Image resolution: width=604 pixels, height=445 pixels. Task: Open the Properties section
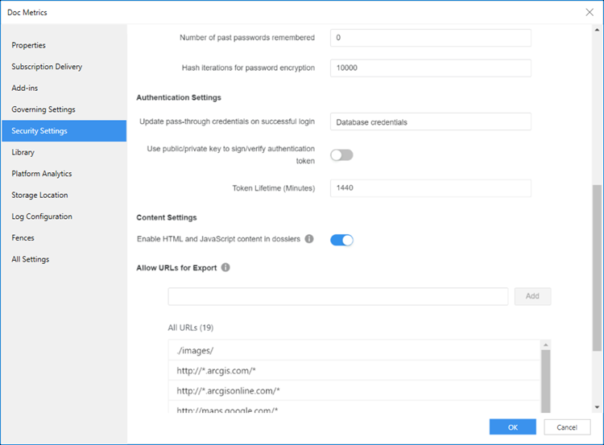[x=29, y=45]
